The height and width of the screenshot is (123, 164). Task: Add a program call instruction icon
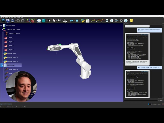[x=116, y=20]
